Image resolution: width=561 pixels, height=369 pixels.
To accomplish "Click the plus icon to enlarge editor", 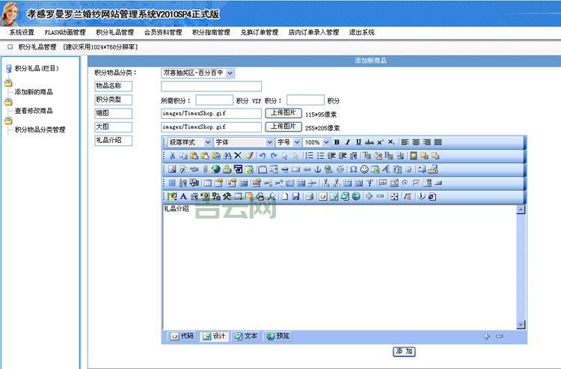I will pyautogui.click(x=486, y=337).
